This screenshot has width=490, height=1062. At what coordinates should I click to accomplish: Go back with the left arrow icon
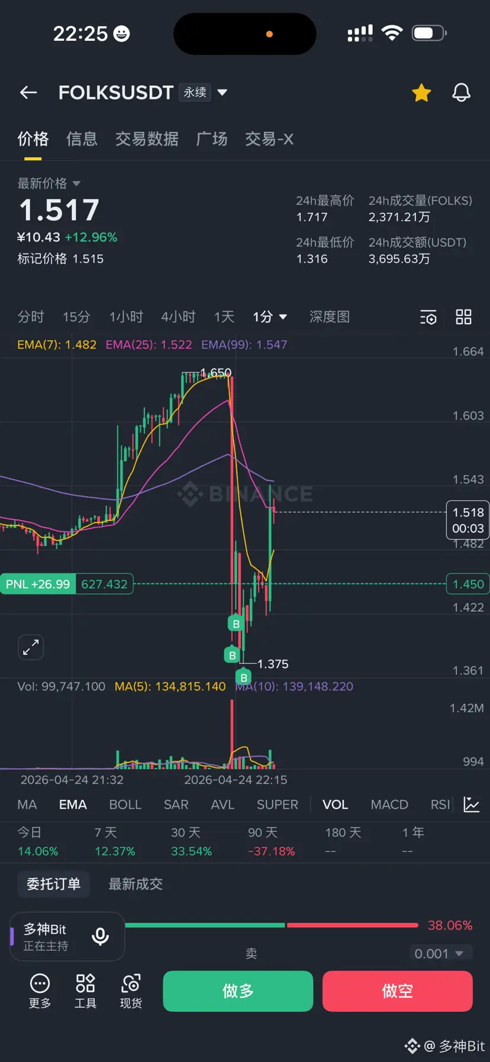click(28, 92)
